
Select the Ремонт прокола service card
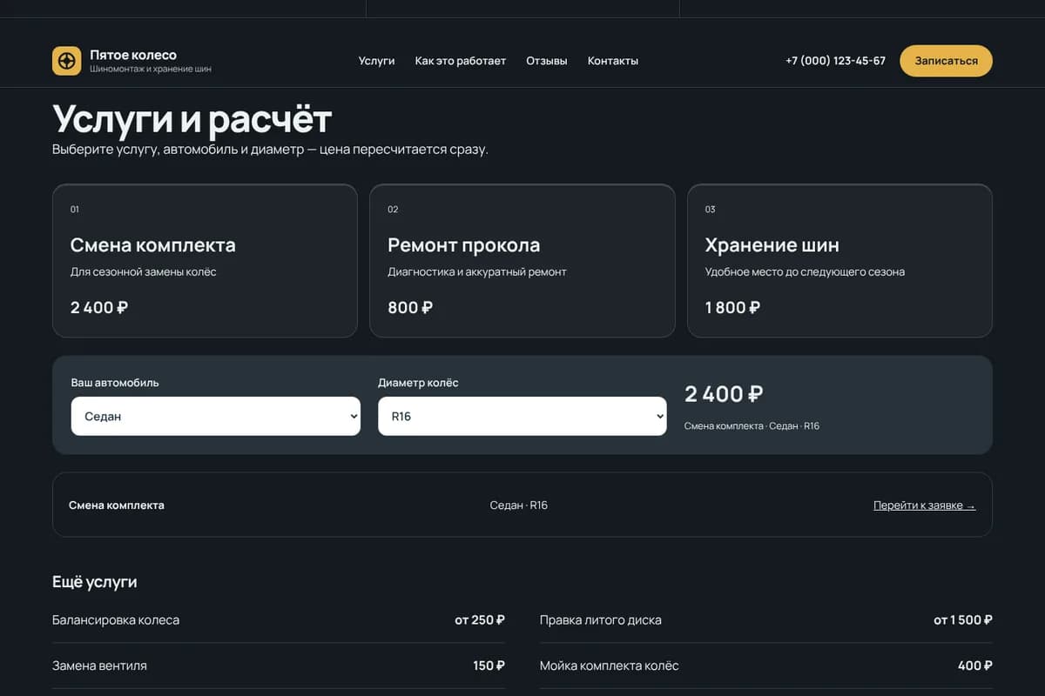[522, 260]
